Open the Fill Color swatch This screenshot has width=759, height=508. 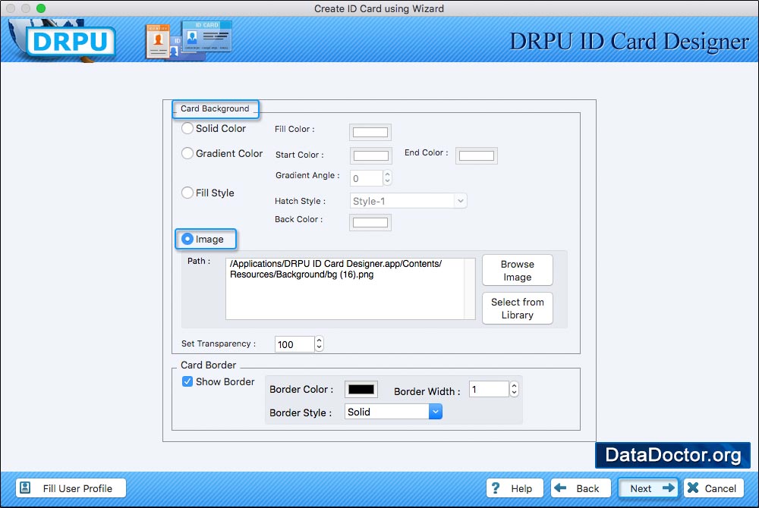(370, 133)
